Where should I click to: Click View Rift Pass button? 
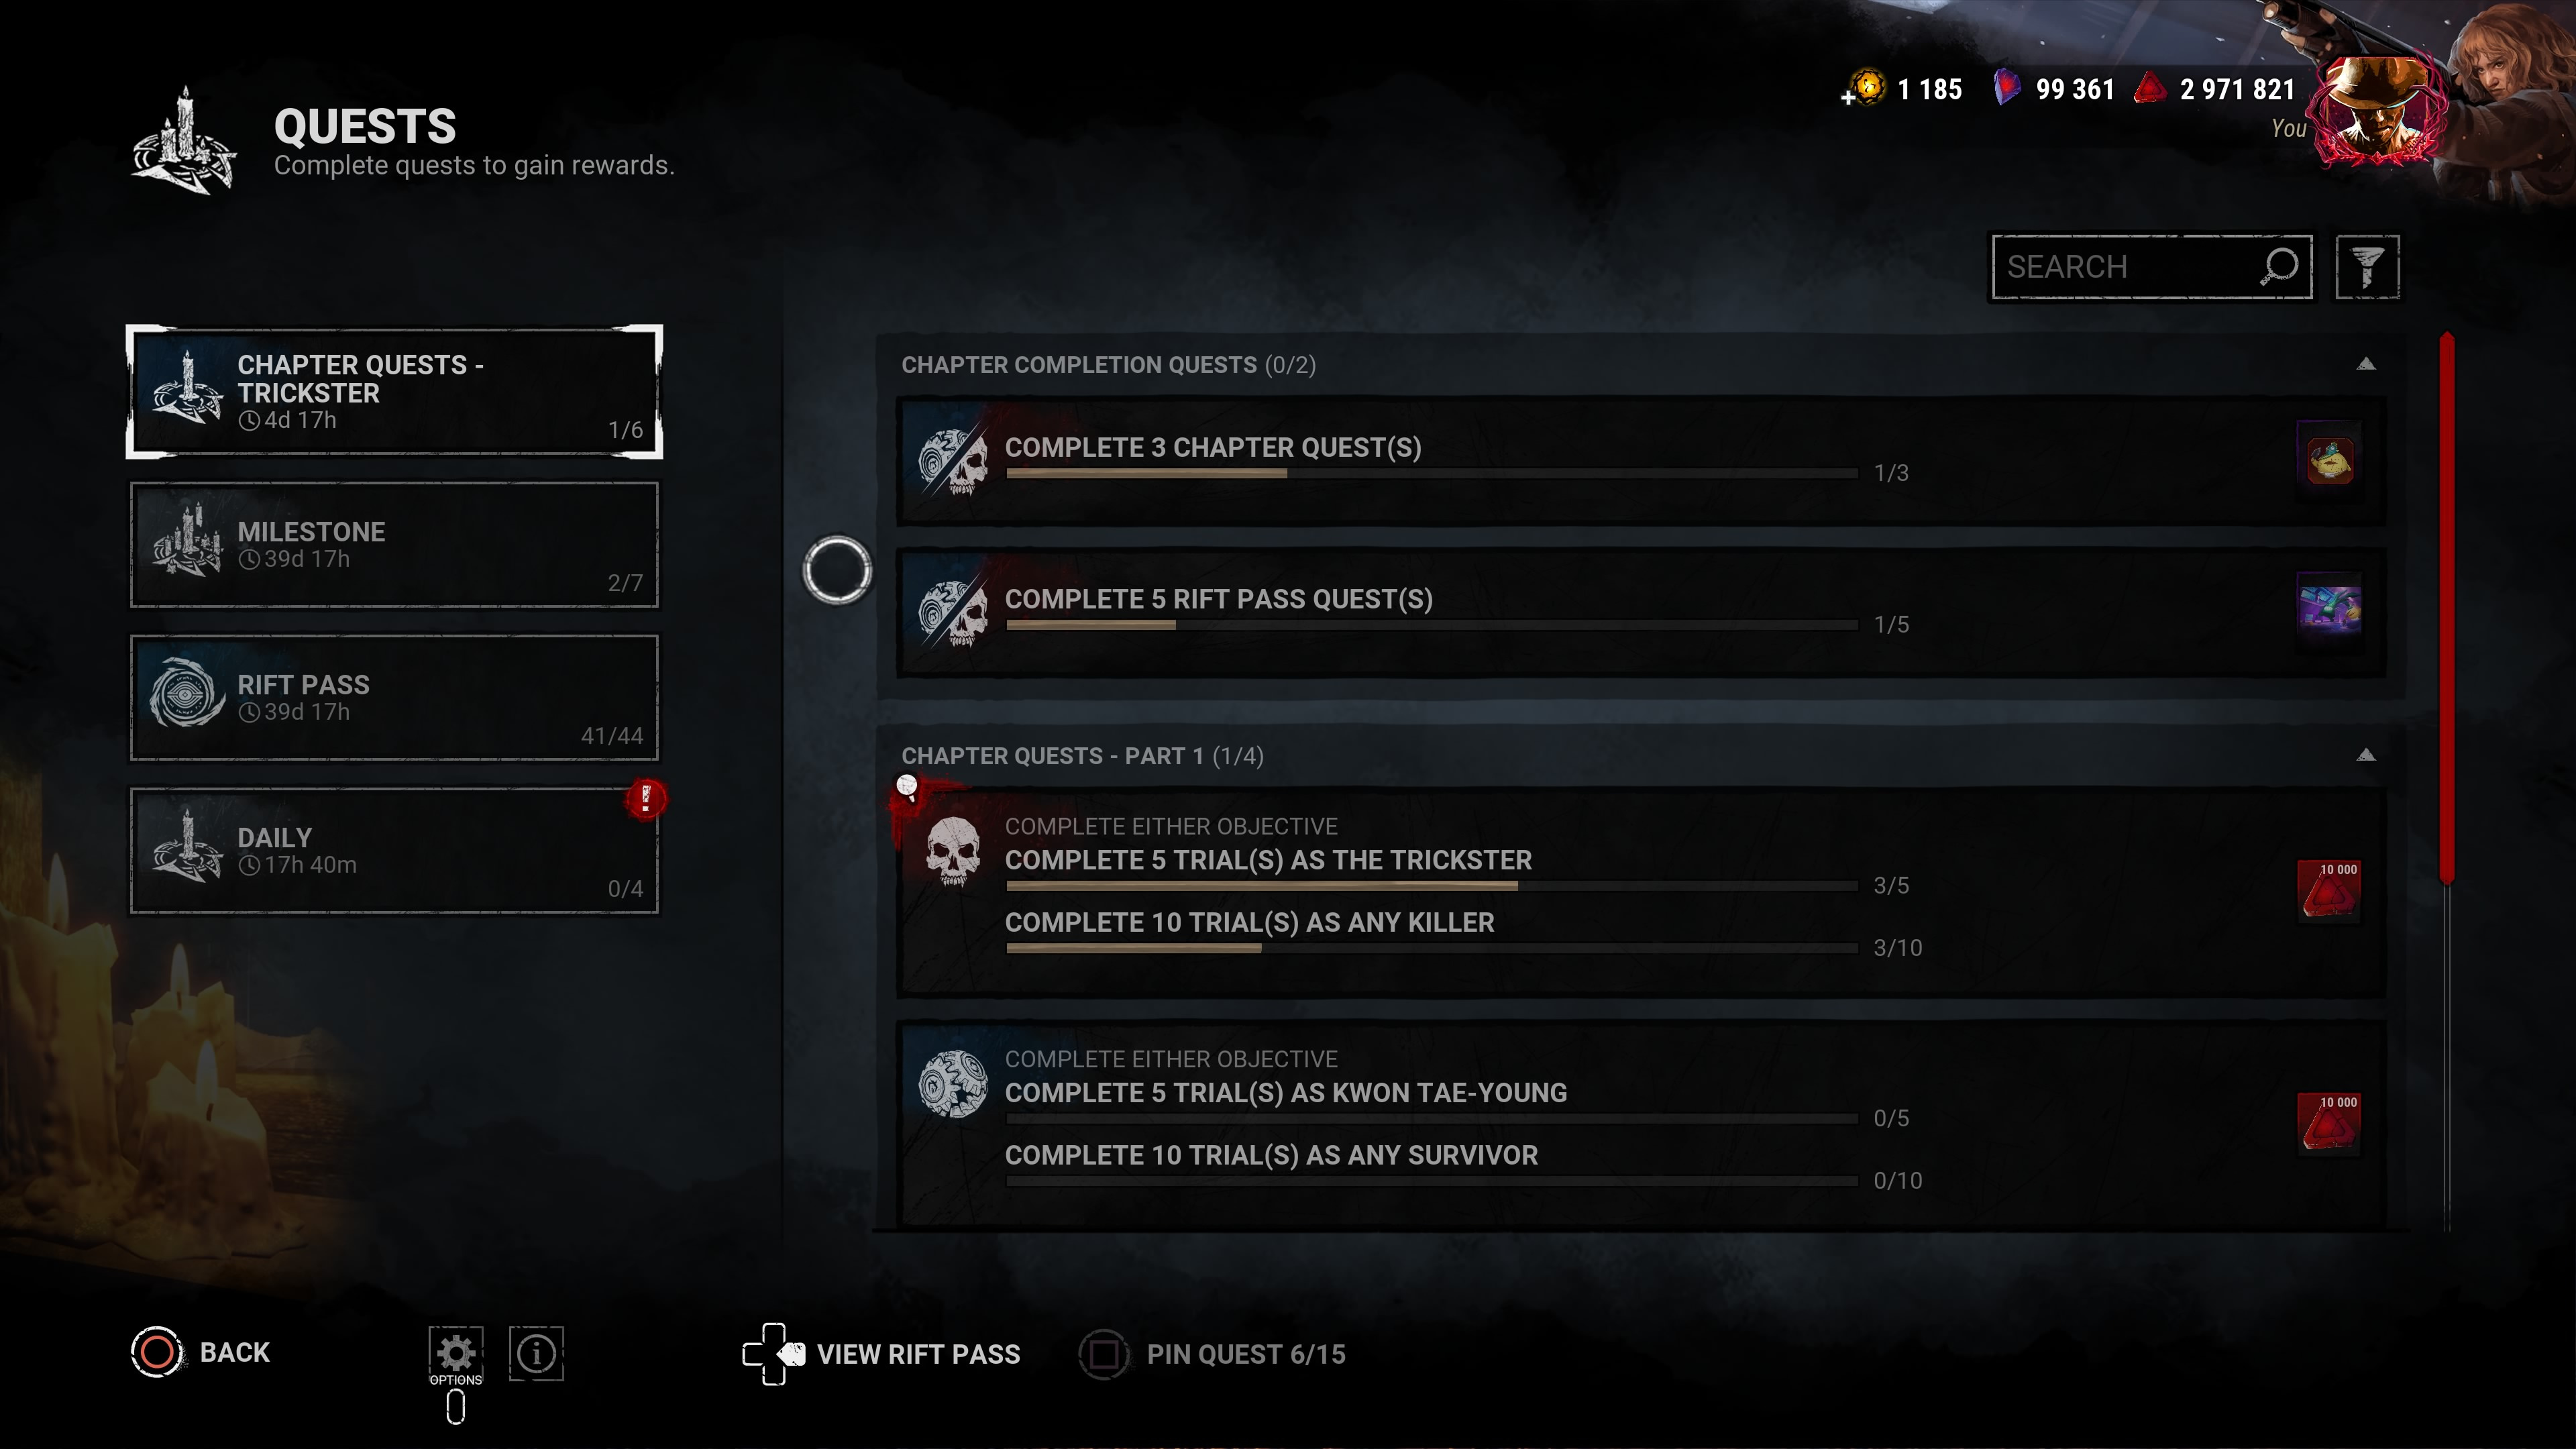point(881,1354)
